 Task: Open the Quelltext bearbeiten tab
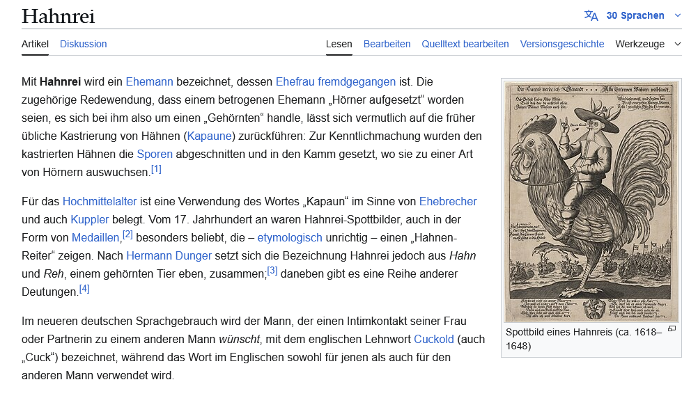(465, 44)
